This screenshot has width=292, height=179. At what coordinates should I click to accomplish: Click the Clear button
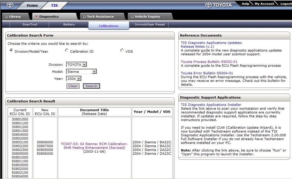pos(73,86)
